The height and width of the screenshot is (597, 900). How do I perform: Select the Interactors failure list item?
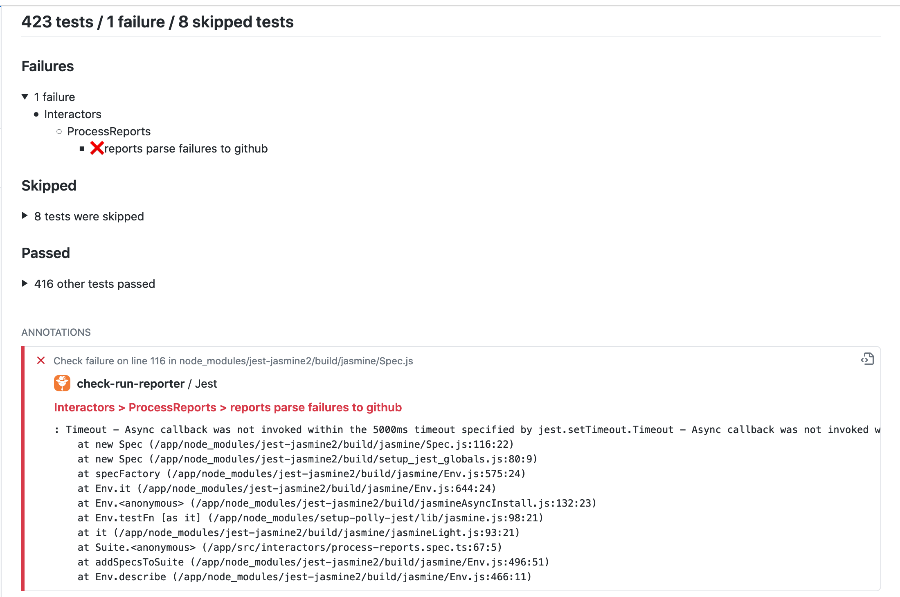click(72, 114)
